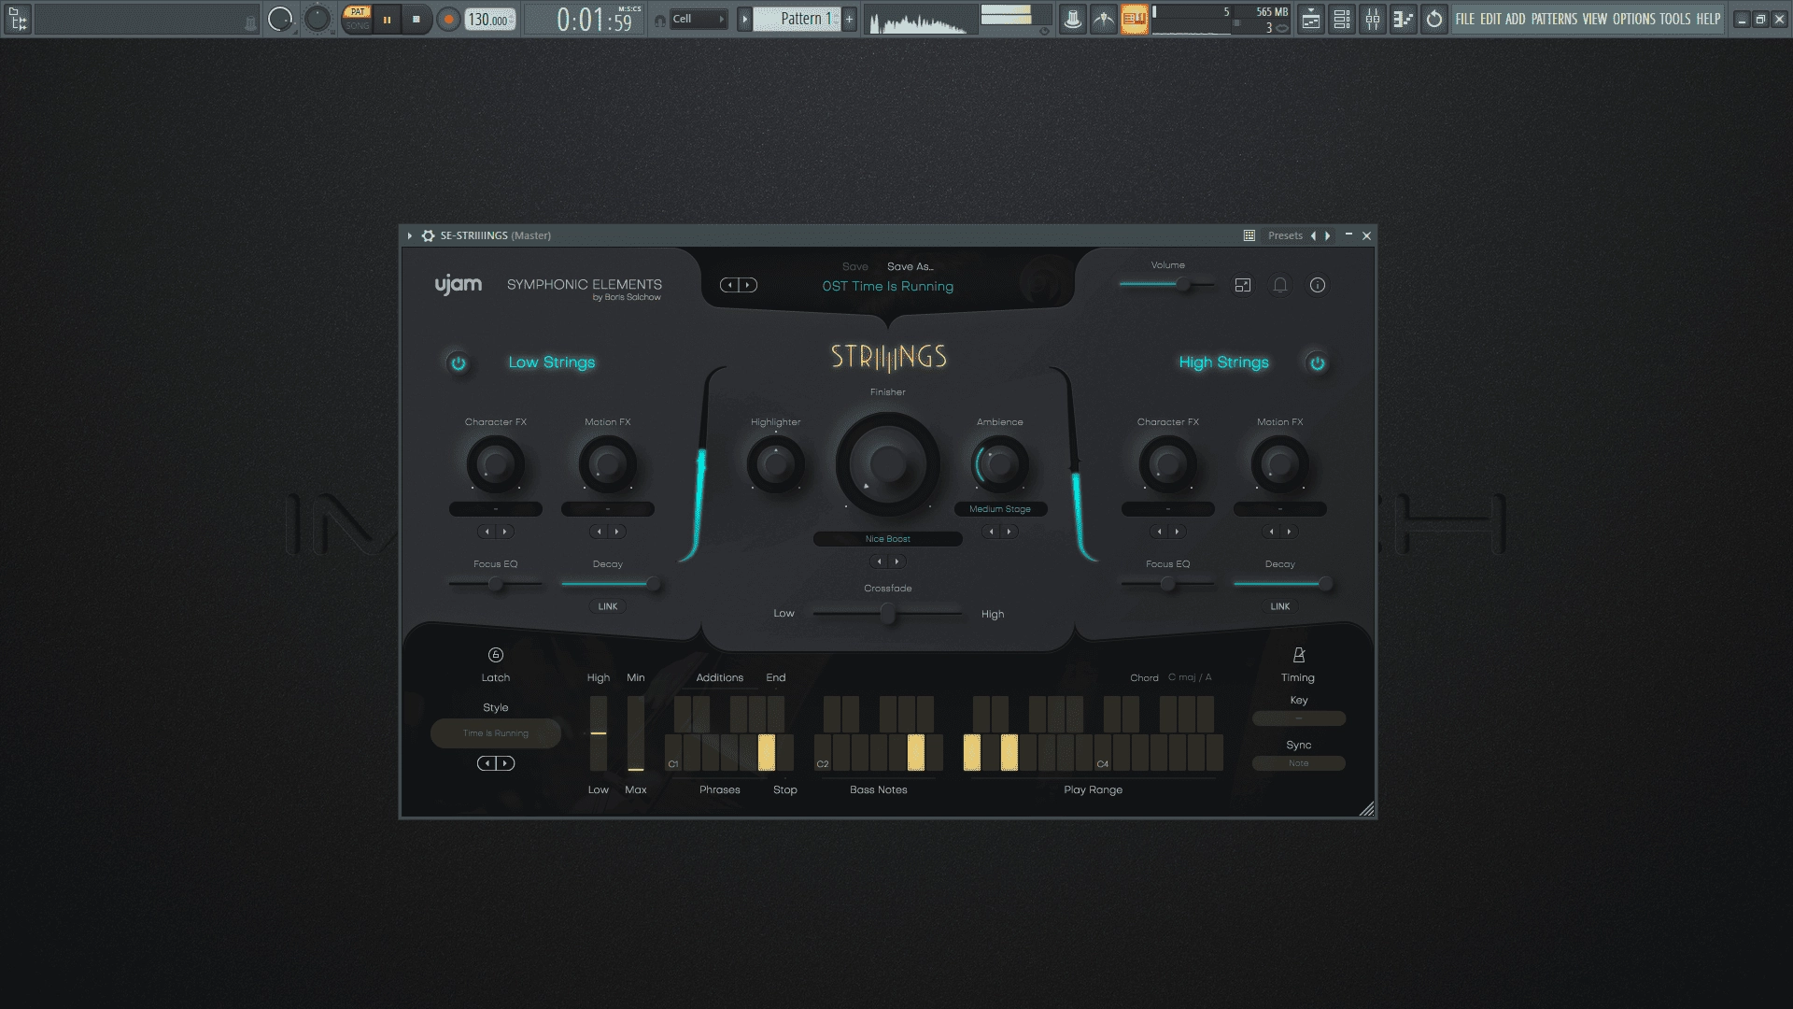
Task: Open plugin settings gear in SE-STRIIIINGS title bar
Action: coord(429,235)
